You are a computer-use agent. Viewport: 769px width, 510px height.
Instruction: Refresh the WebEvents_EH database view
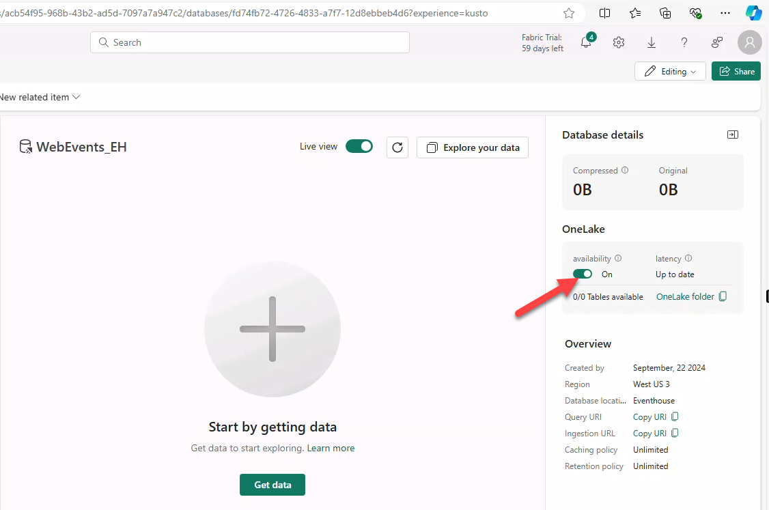(397, 147)
